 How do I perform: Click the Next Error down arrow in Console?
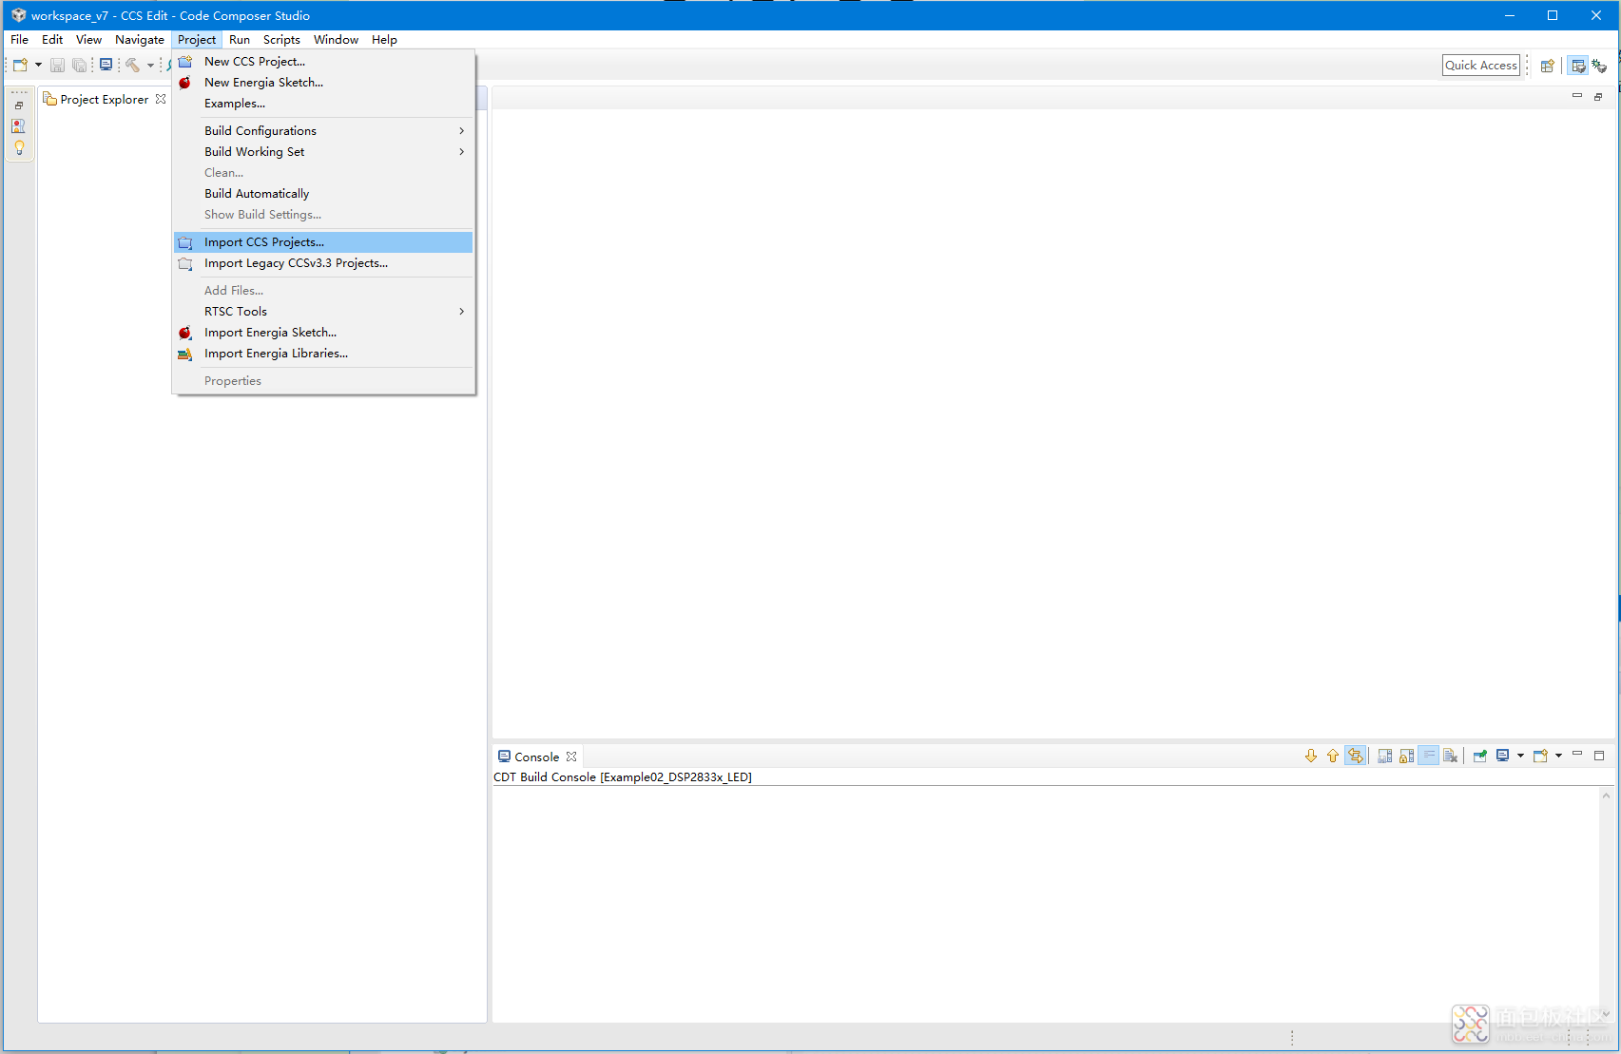[x=1311, y=757]
